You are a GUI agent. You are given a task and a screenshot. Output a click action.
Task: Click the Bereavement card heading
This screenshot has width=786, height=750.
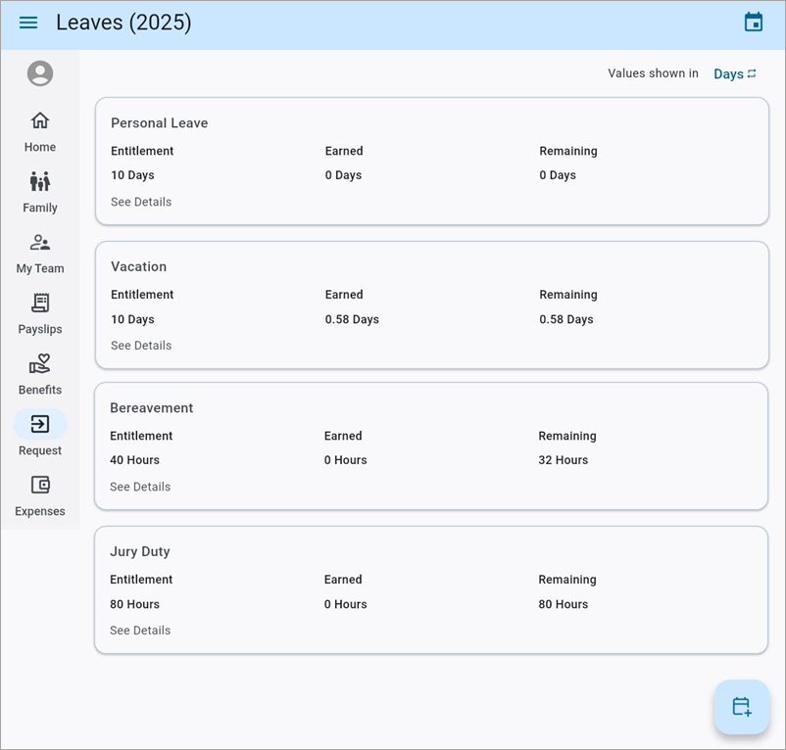(151, 408)
